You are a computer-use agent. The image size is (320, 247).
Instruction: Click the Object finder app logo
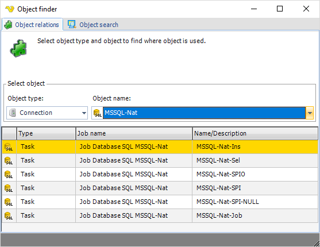[x=10, y=9]
